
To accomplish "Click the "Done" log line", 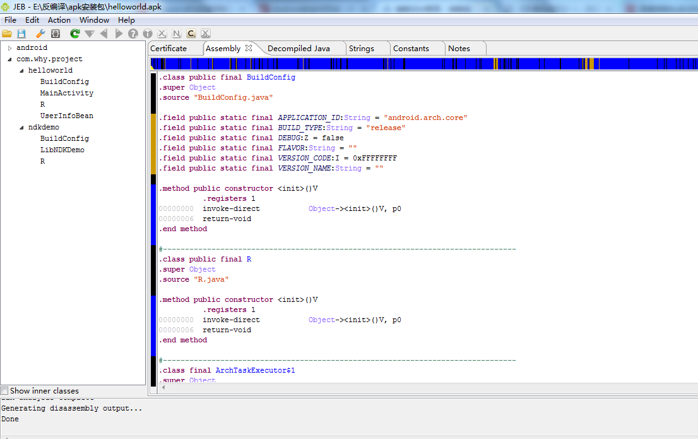I will [x=10, y=419].
